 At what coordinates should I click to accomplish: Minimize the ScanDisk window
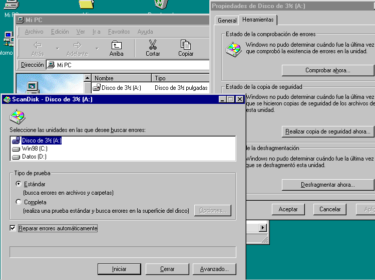tap(222, 99)
